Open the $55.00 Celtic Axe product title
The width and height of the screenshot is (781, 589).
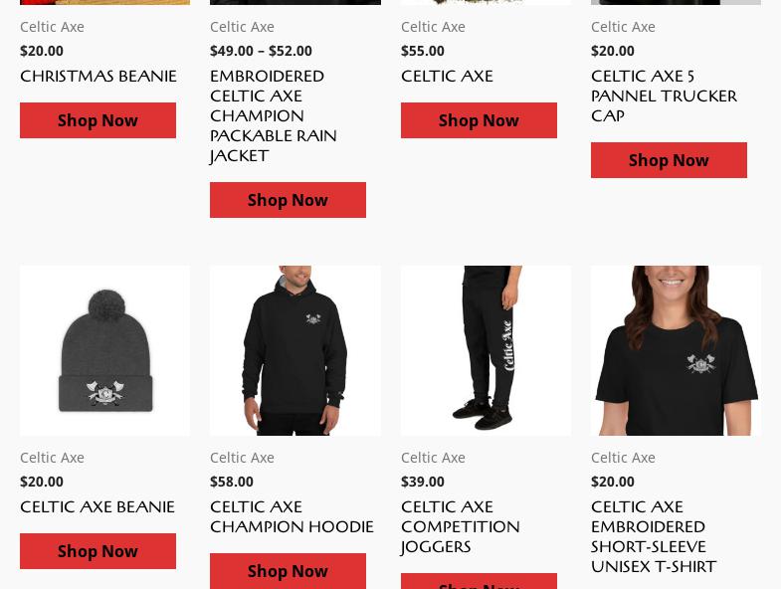[x=447, y=77]
